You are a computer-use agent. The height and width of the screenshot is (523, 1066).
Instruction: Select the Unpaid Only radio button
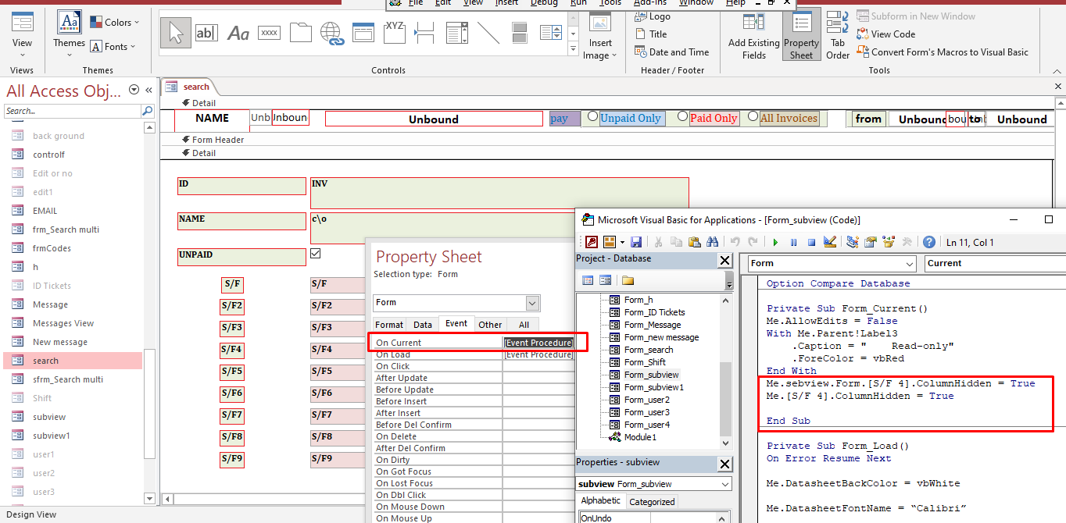[593, 116]
